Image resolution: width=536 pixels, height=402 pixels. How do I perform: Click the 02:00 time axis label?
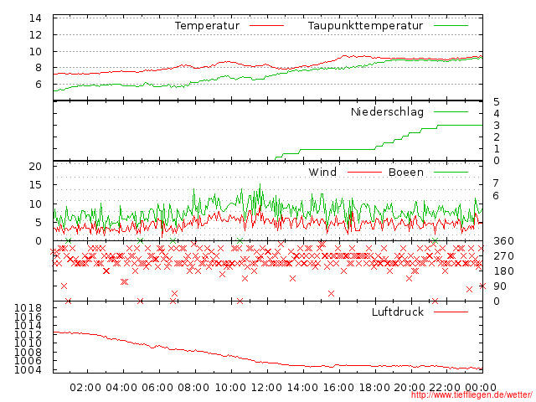pos(85,387)
